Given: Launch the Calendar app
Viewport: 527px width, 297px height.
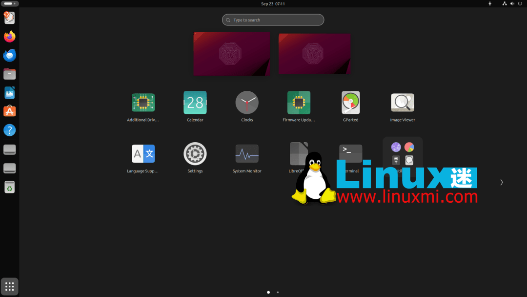Looking at the screenshot, I should click(195, 103).
